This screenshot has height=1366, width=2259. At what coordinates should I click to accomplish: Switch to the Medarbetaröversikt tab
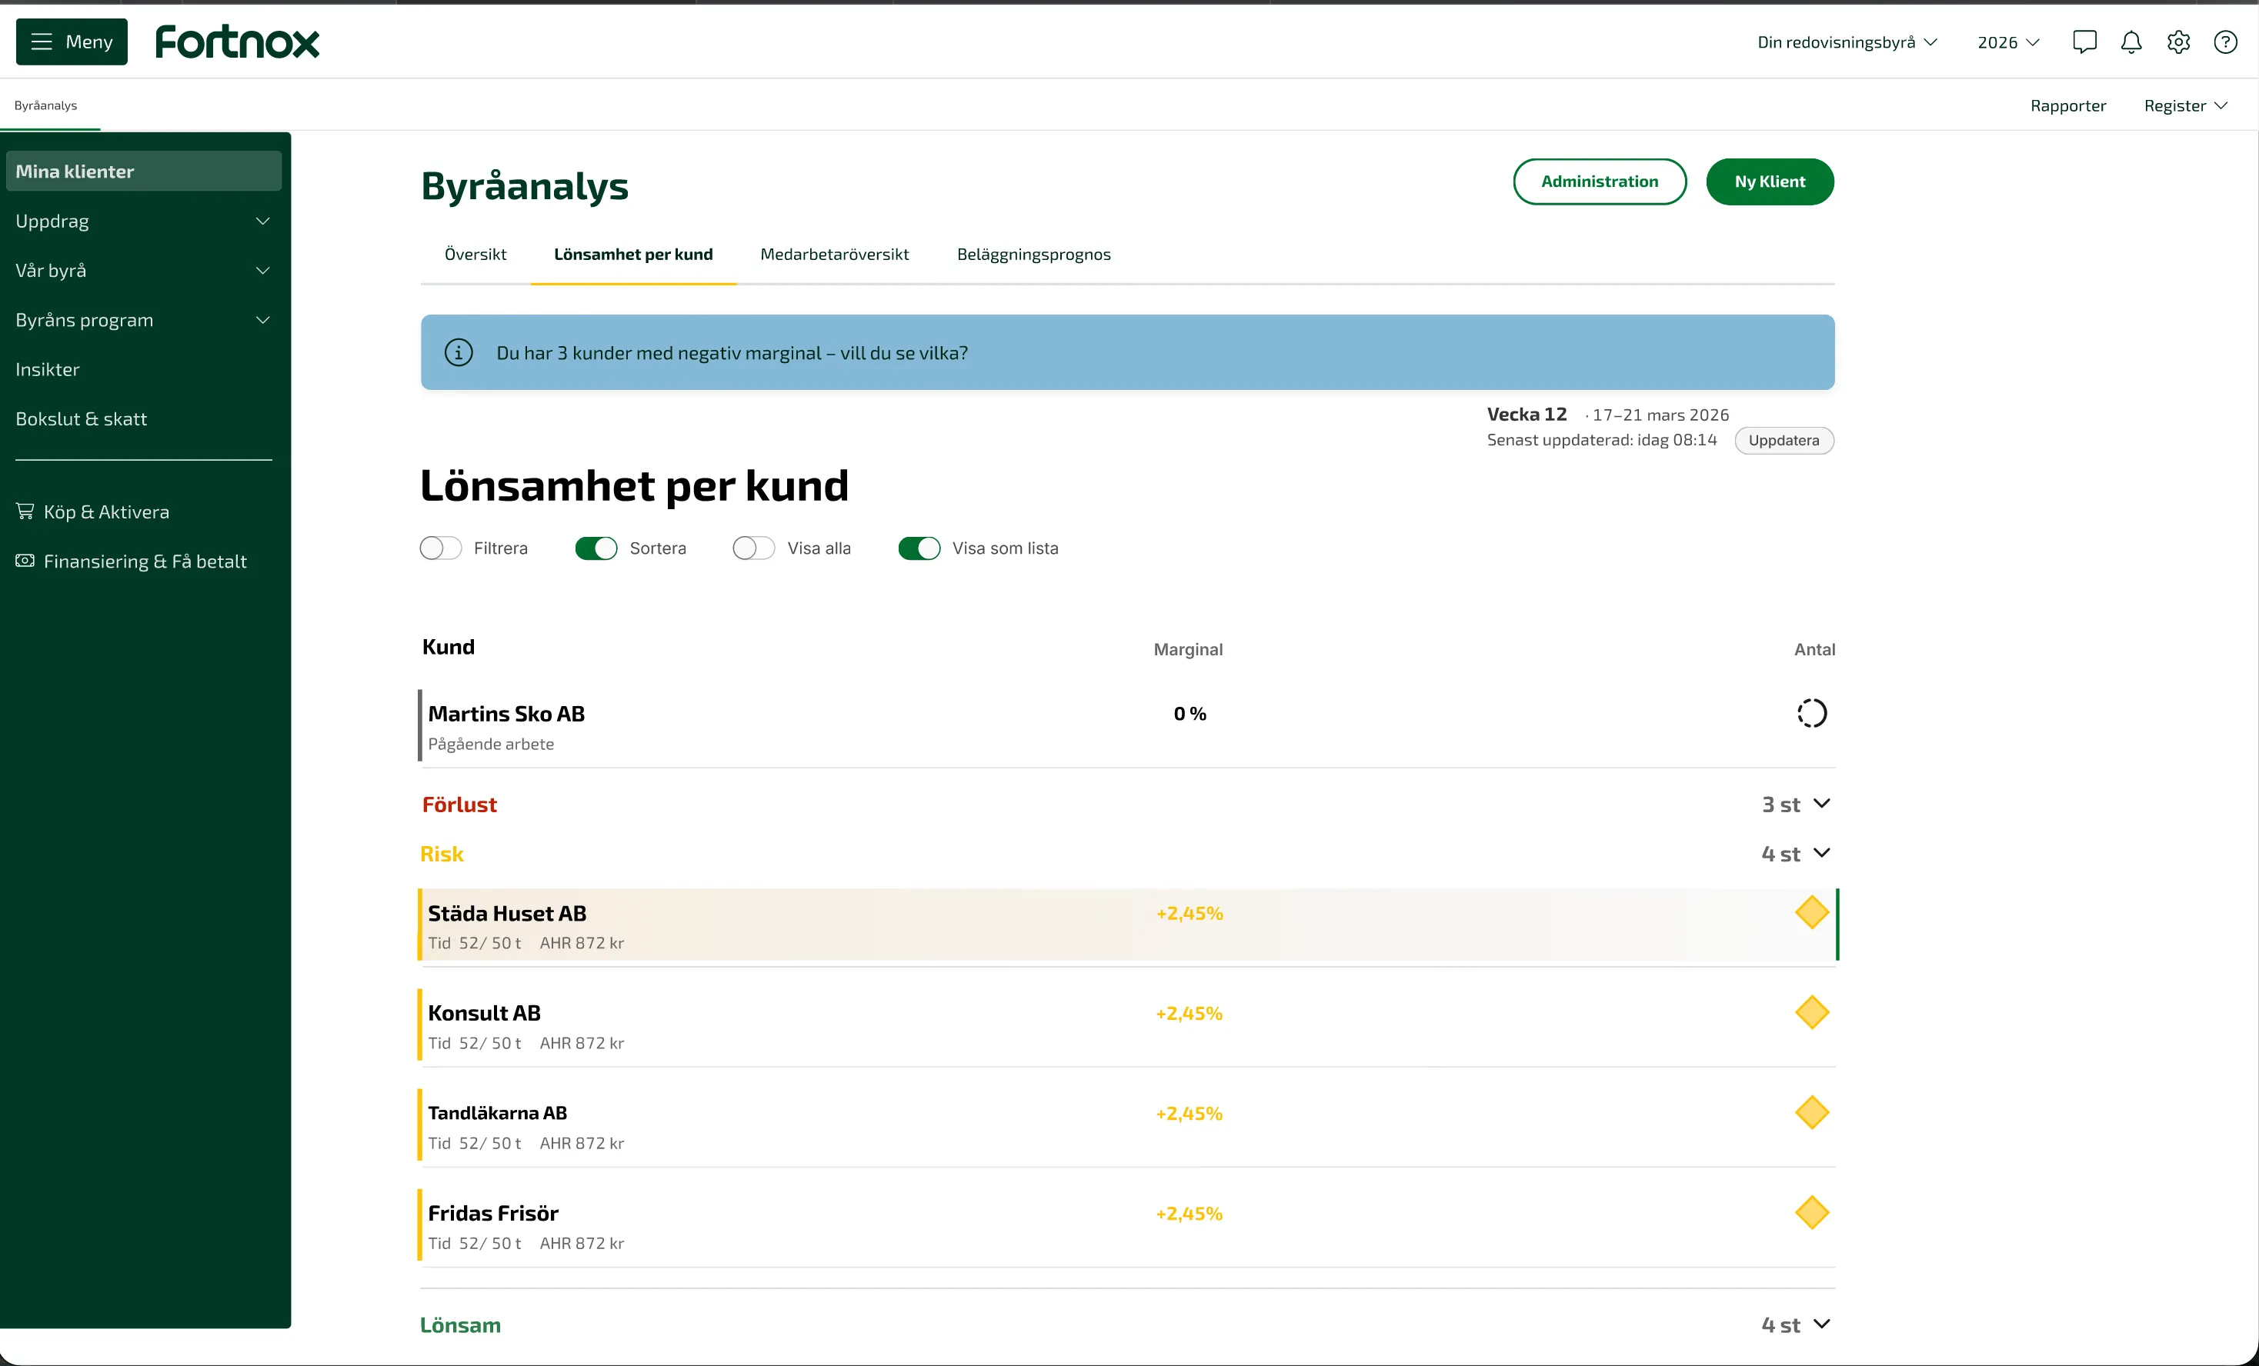point(834,254)
